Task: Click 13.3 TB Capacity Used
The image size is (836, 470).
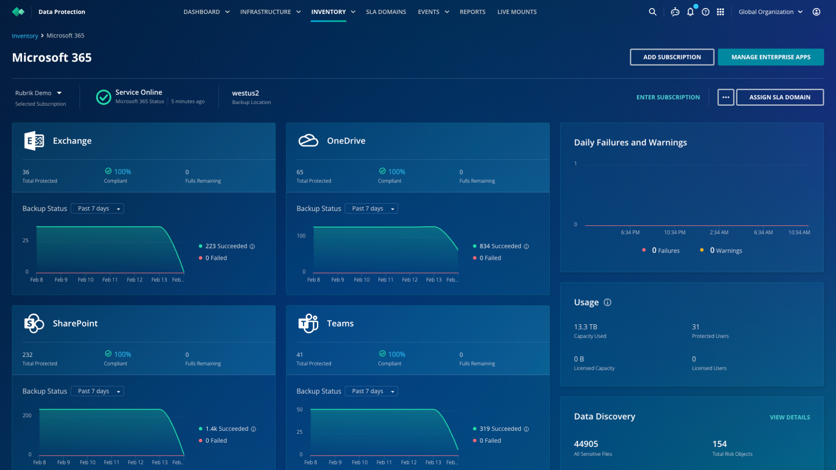Action: click(590, 331)
